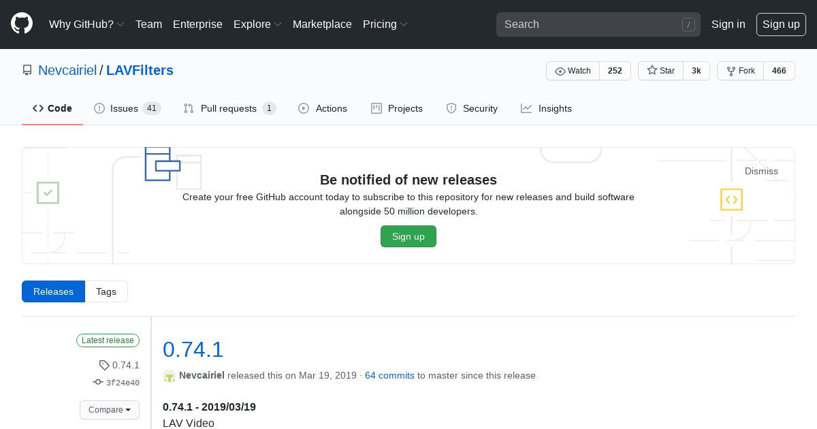This screenshot has height=429, width=817.
Task: Click the '0.74.1 - 2019/03/19' heading
Action: coord(209,407)
